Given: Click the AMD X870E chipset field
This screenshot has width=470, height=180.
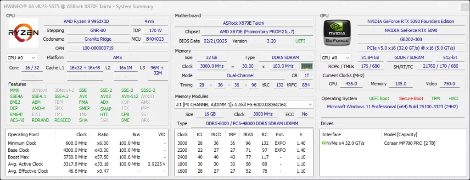Looking at the screenshot, I should pos(257,32).
